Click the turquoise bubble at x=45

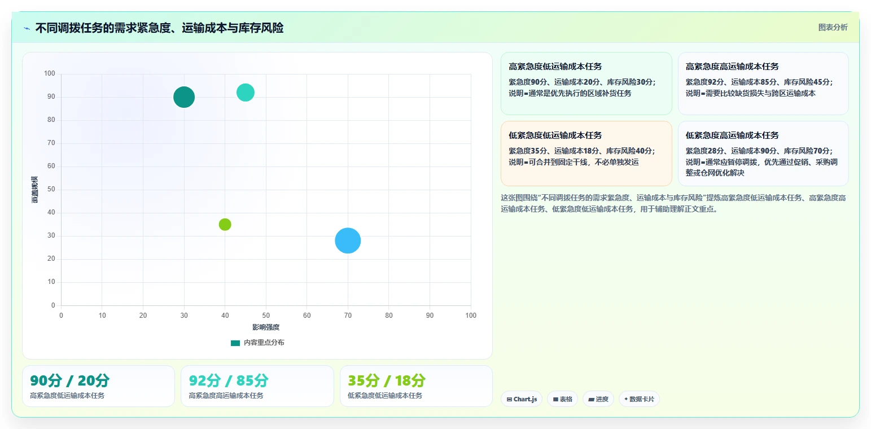(246, 92)
